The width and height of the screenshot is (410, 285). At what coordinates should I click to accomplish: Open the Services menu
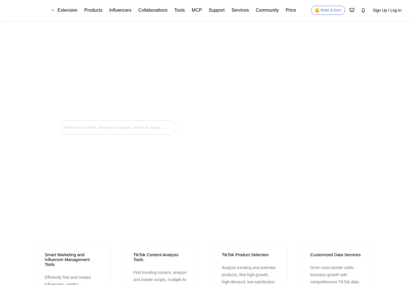[x=240, y=10]
